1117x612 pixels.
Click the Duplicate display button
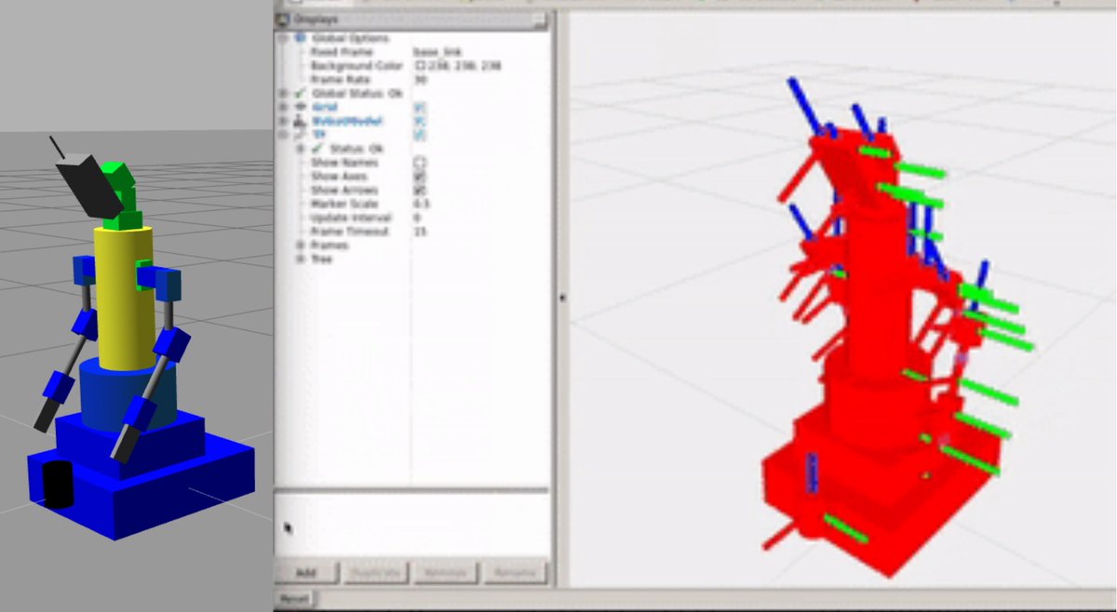click(x=377, y=572)
